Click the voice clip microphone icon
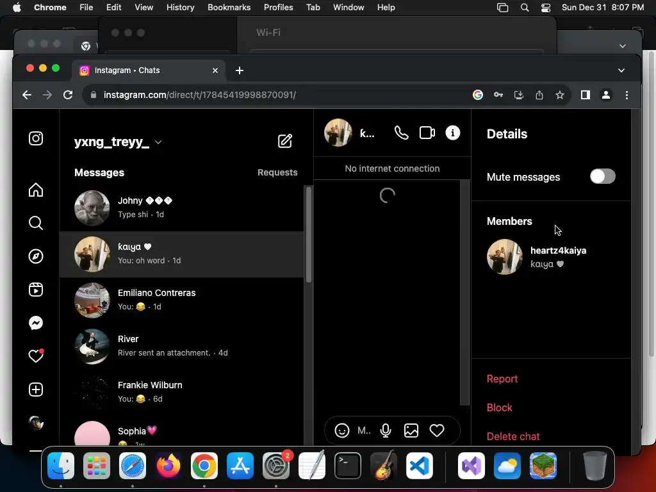This screenshot has height=492, width=656. click(x=386, y=430)
